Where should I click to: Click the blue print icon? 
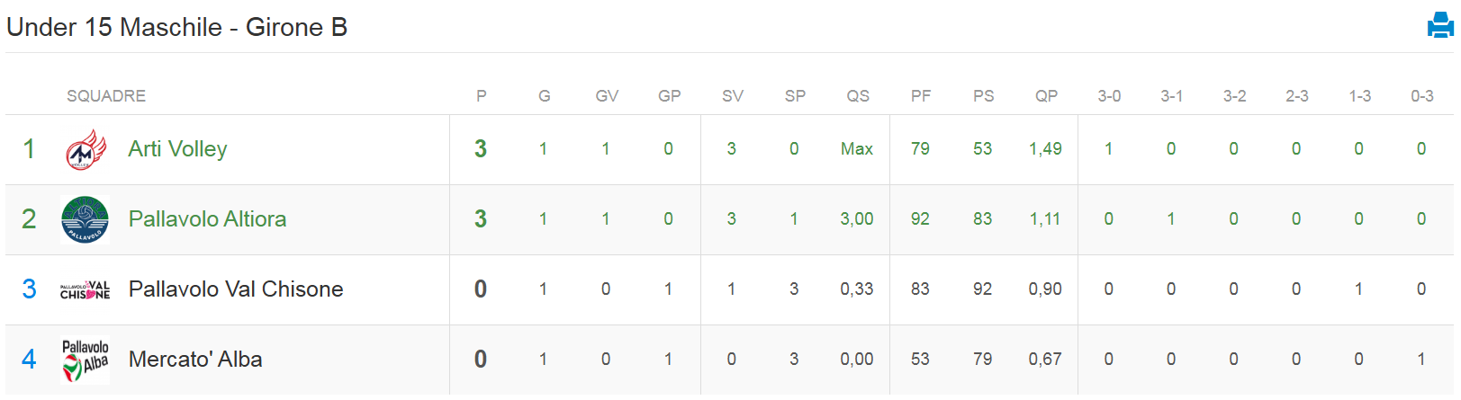click(1440, 26)
